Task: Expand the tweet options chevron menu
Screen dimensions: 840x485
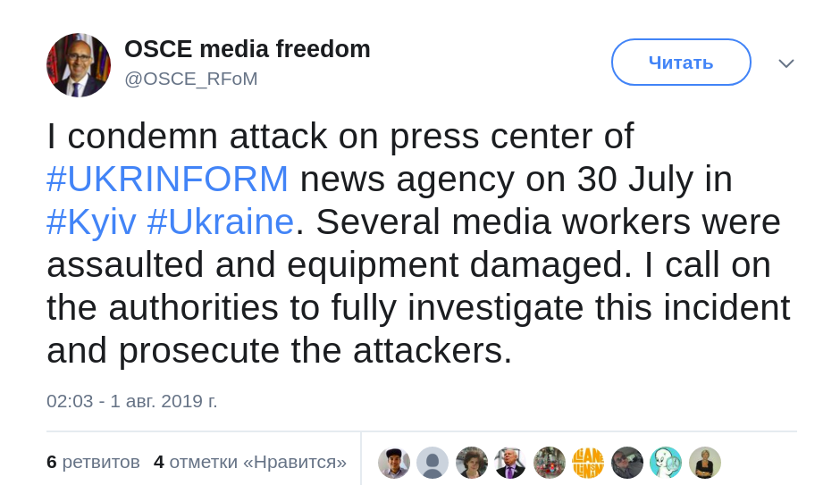Action: point(786,63)
